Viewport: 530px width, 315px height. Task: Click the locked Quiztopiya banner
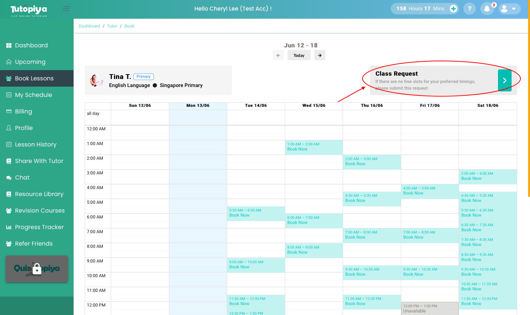[37, 269]
